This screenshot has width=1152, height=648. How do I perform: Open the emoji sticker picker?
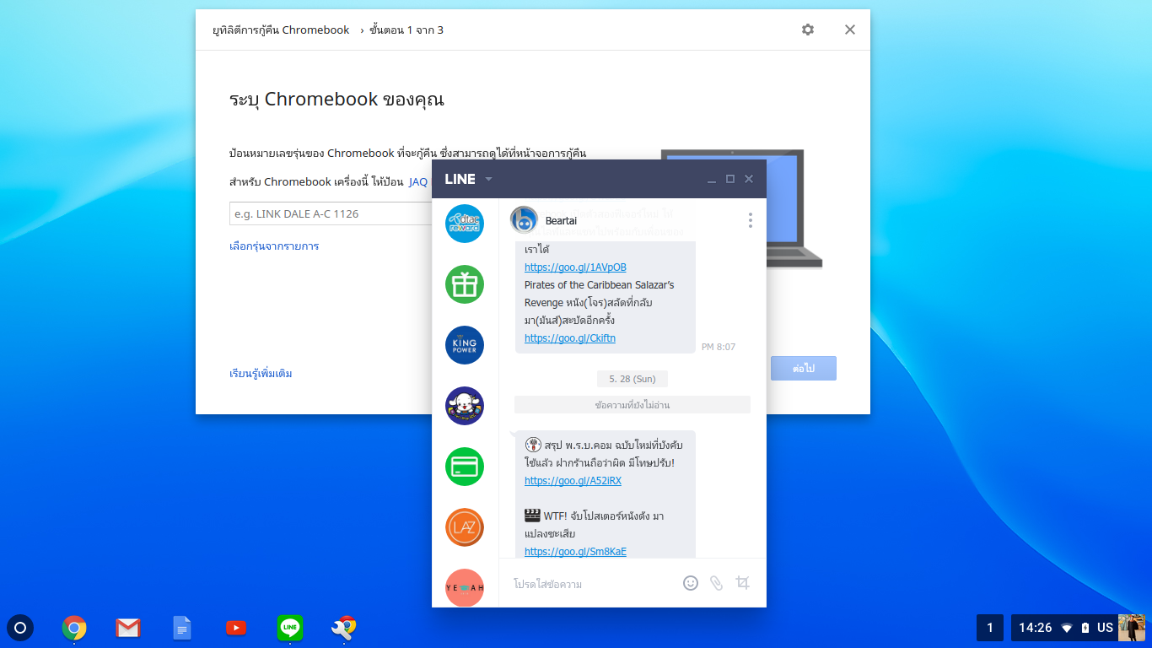click(x=691, y=583)
